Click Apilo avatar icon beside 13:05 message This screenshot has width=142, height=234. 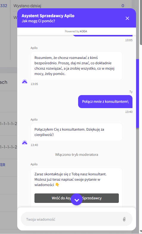[x=25, y=81]
